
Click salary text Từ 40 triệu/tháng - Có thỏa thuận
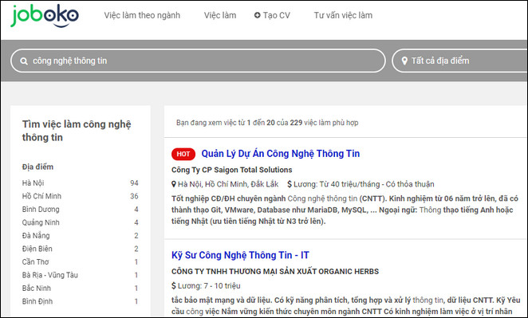(376, 184)
